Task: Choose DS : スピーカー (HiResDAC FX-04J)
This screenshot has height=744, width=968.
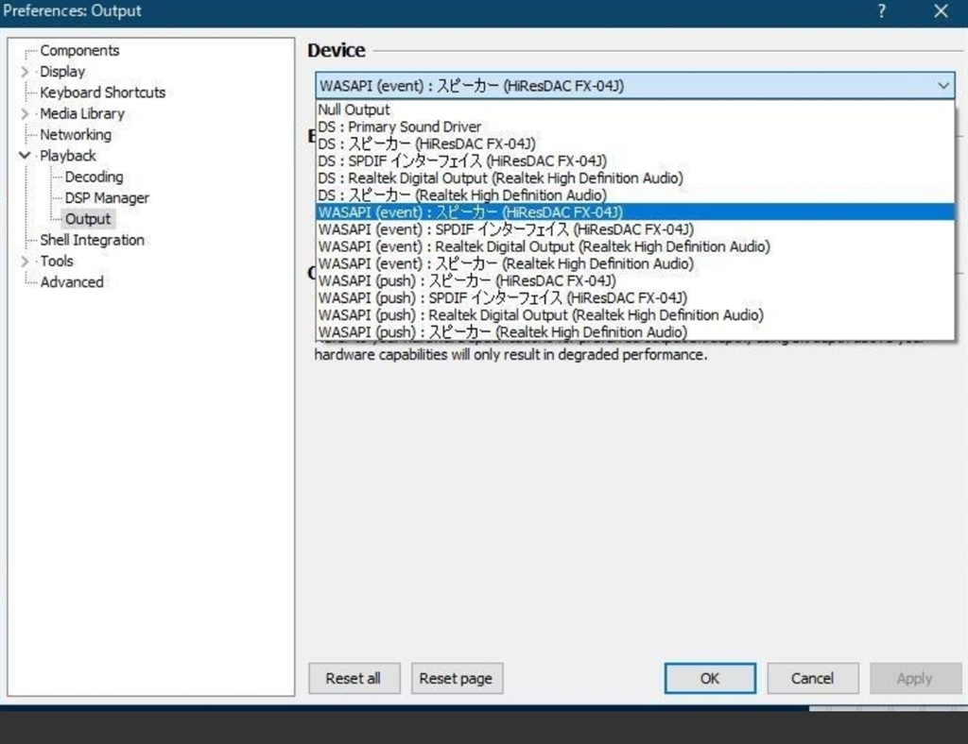Action: [x=634, y=144]
